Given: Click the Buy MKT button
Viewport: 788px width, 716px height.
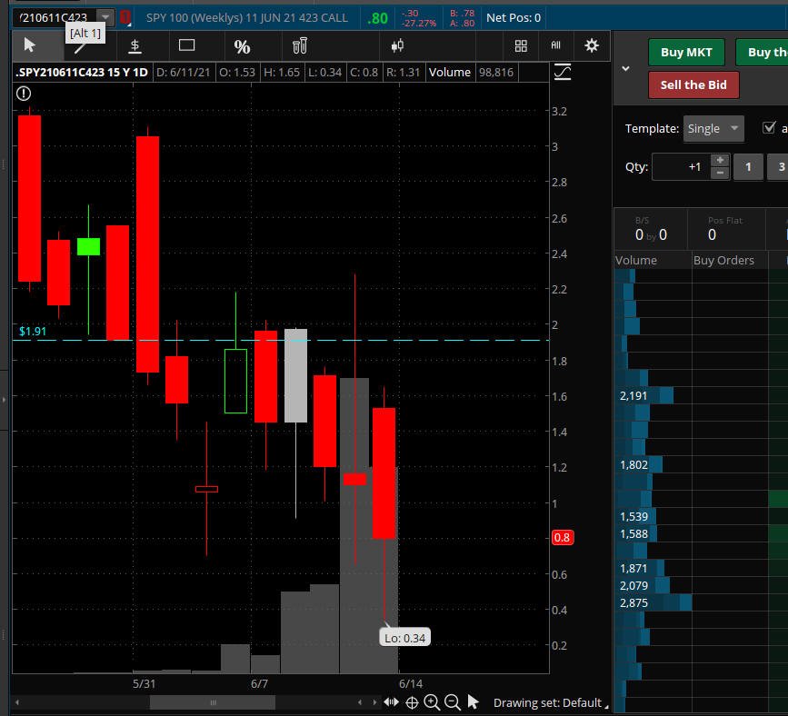Looking at the screenshot, I should pos(686,53).
